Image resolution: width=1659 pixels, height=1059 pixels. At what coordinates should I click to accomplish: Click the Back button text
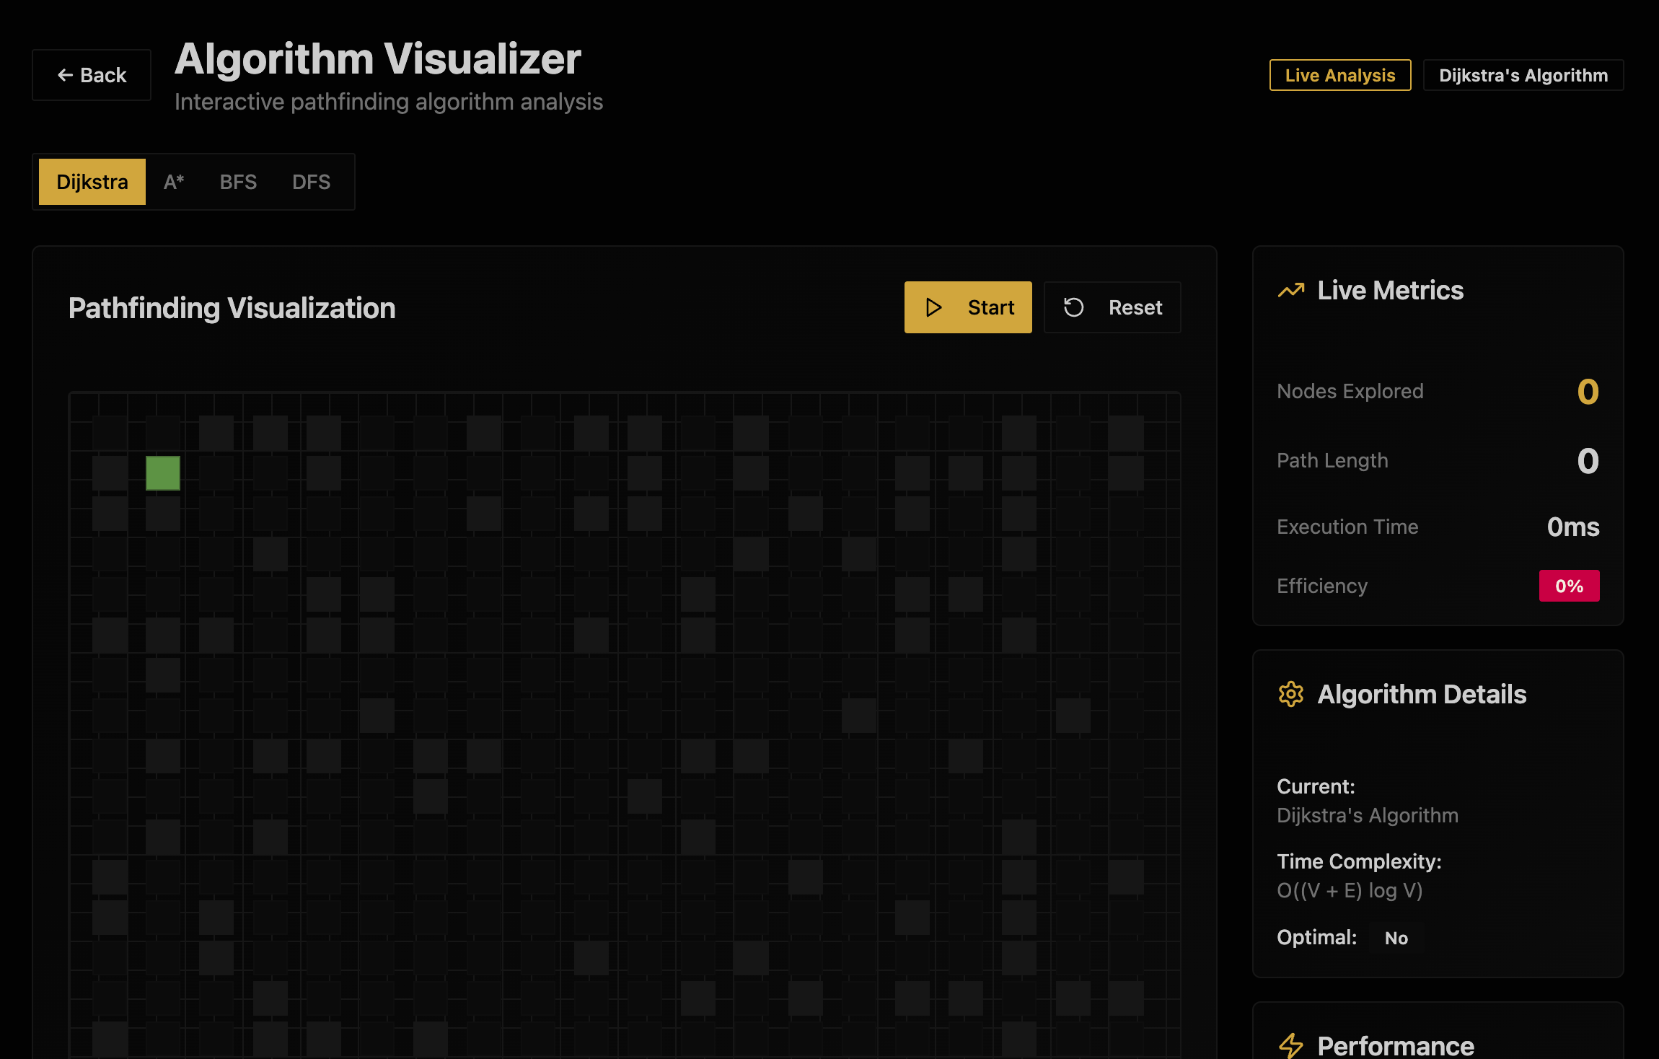click(x=103, y=75)
